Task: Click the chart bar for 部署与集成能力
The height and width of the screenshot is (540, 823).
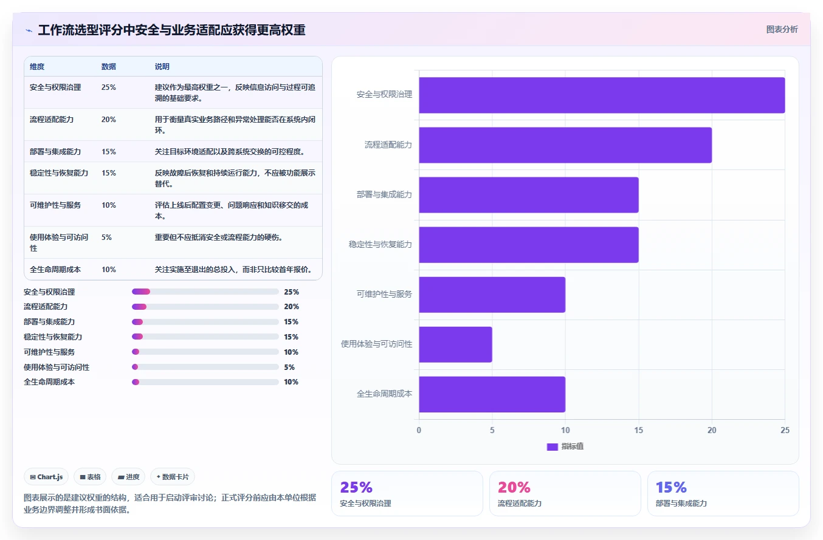Action: [529, 195]
